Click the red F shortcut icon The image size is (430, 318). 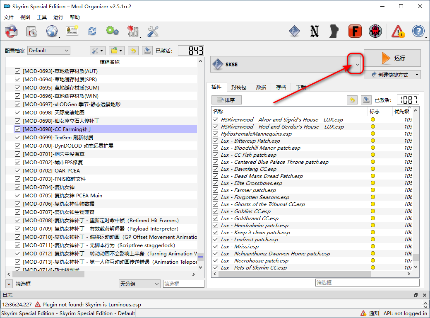click(x=355, y=32)
